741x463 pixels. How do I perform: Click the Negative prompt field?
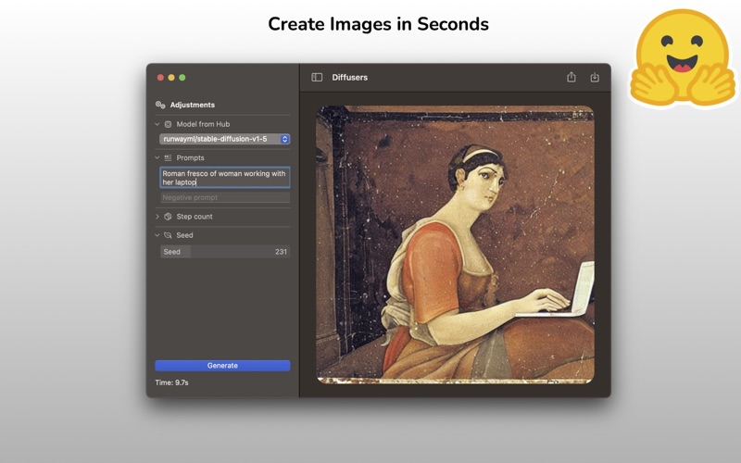[x=225, y=197]
